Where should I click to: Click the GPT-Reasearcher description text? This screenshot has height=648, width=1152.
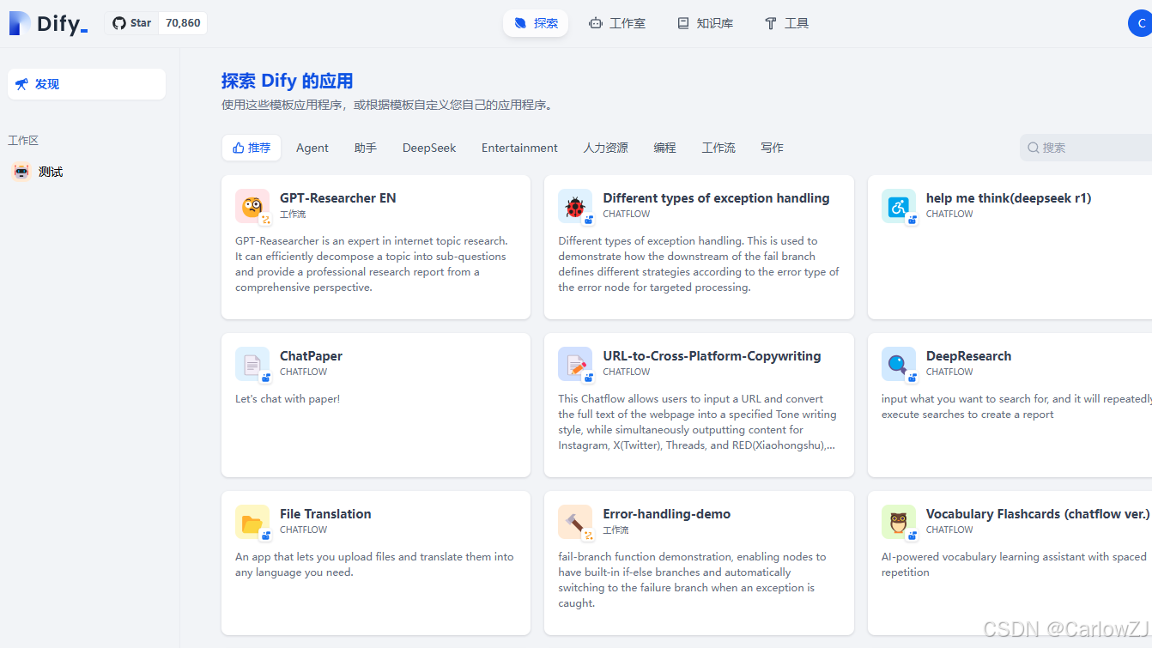(x=372, y=264)
